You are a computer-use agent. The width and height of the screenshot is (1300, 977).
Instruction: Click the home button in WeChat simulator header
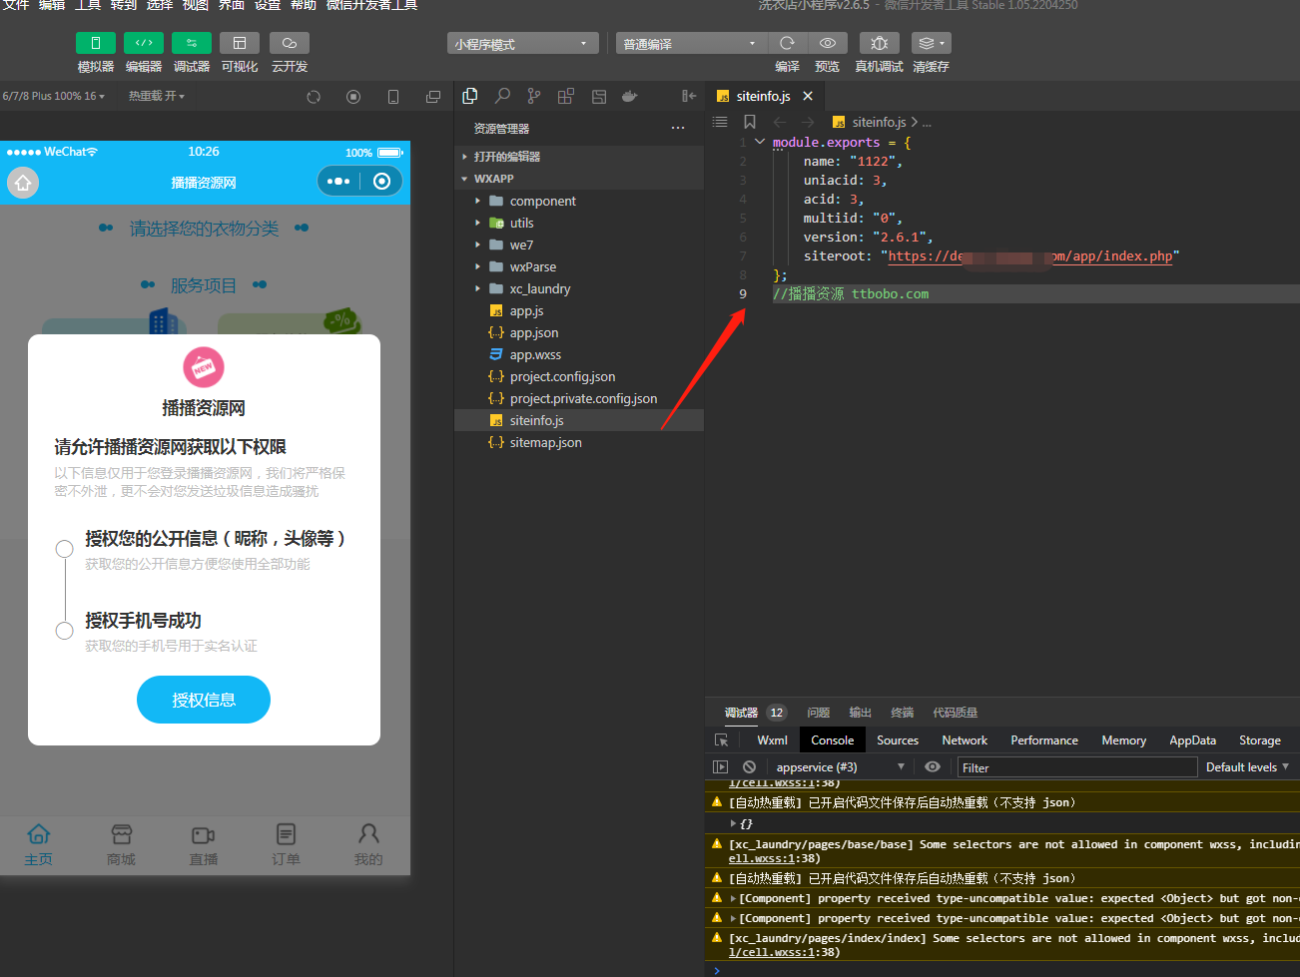23,183
